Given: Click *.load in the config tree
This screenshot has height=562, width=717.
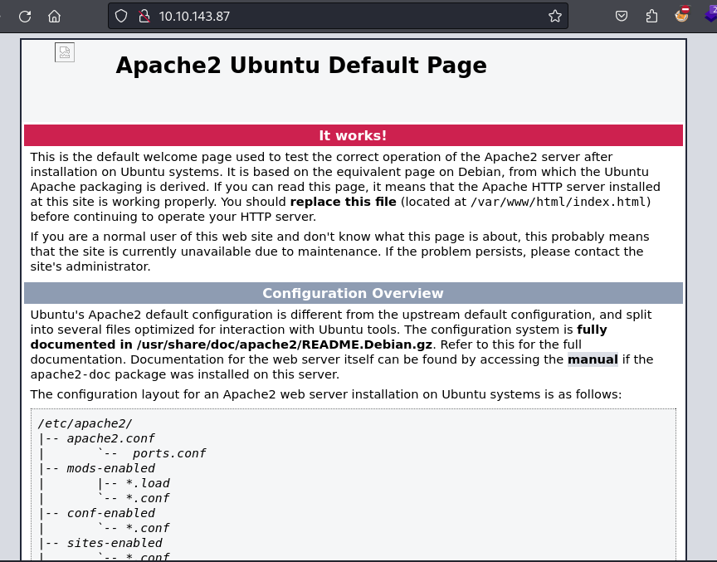Looking at the screenshot, I should pos(148,483).
